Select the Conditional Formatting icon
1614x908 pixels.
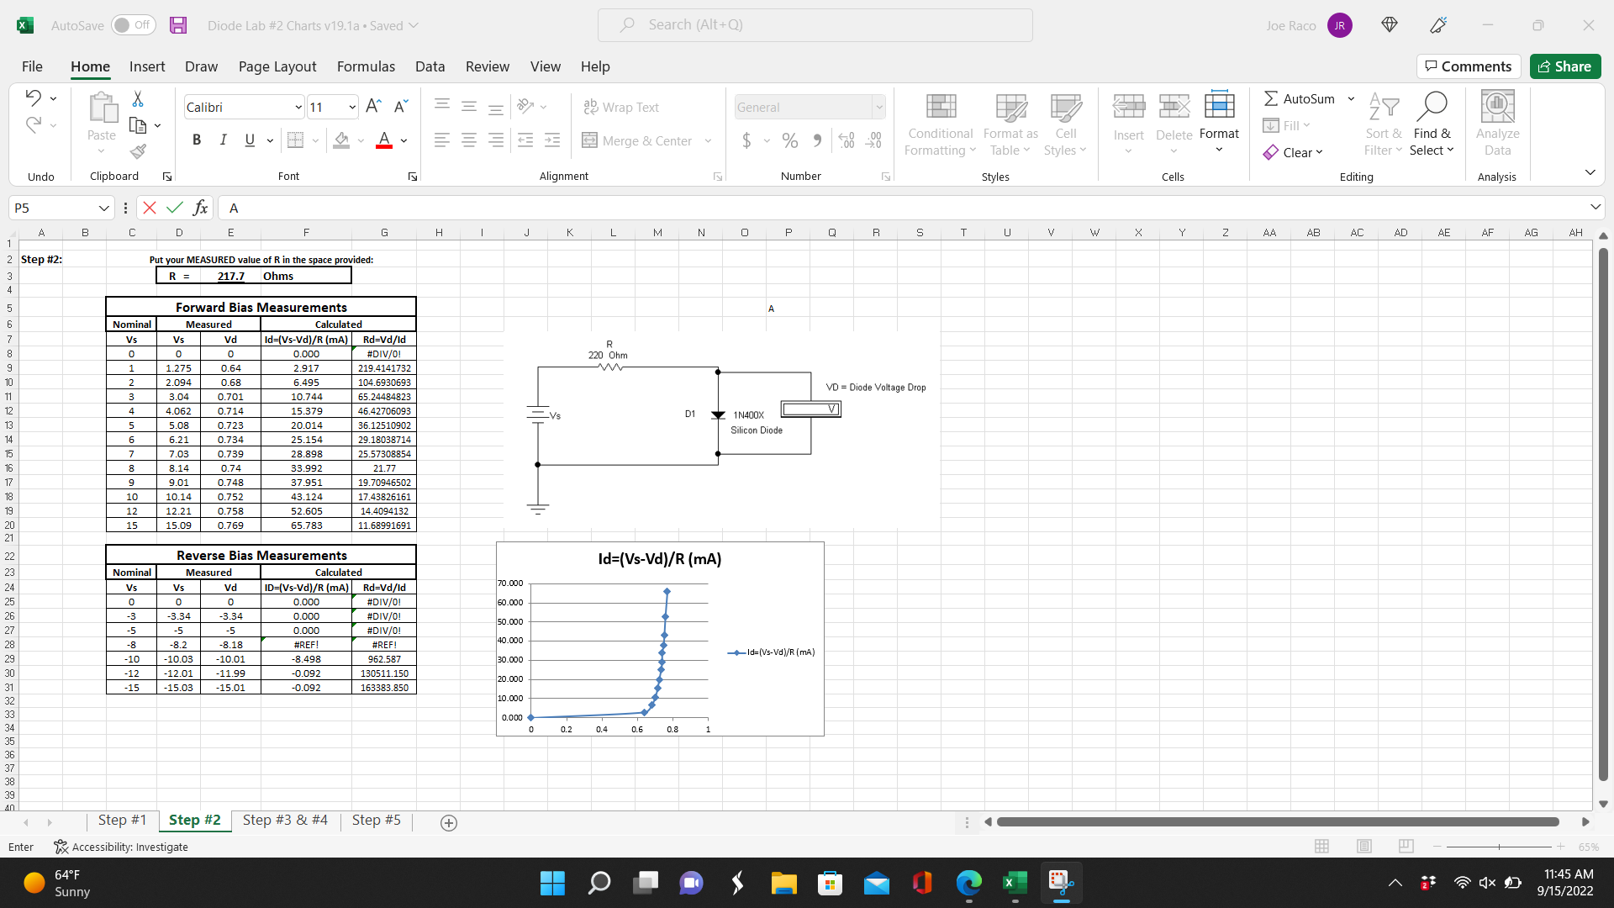pyautogui.click(x=941, y=121)
